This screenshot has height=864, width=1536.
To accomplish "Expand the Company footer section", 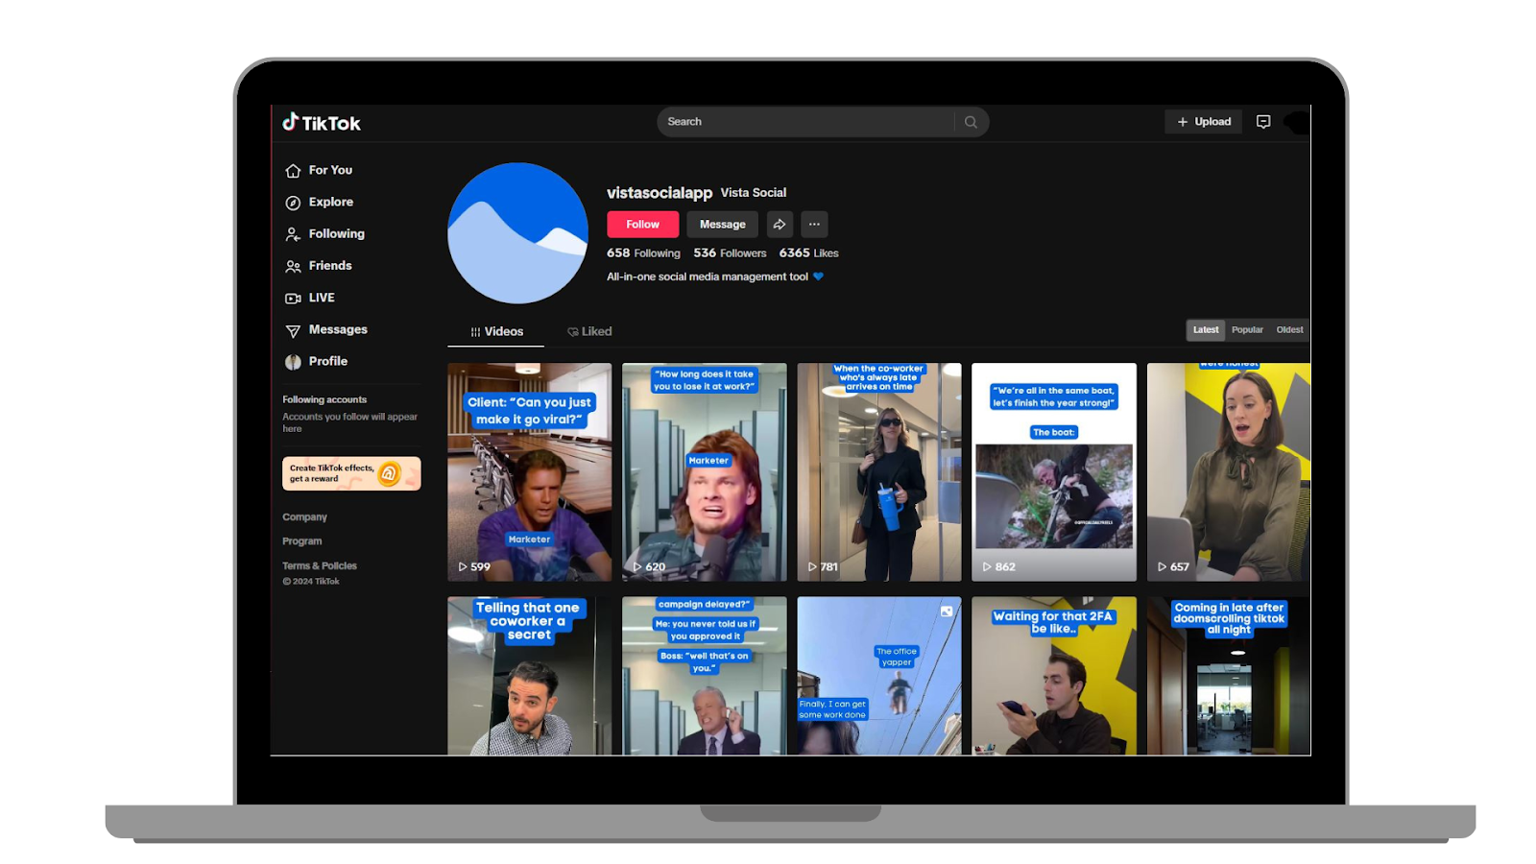I will (x=304, y=516).
